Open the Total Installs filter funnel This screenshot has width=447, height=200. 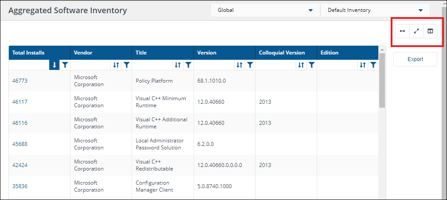(x=65, y=65)
